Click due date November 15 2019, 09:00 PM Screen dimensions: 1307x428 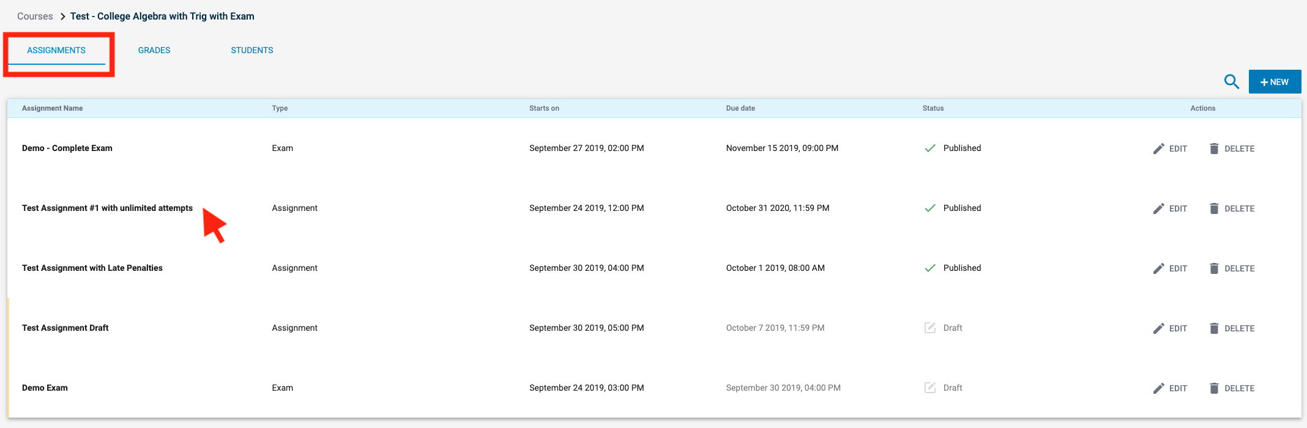point(782,148)
